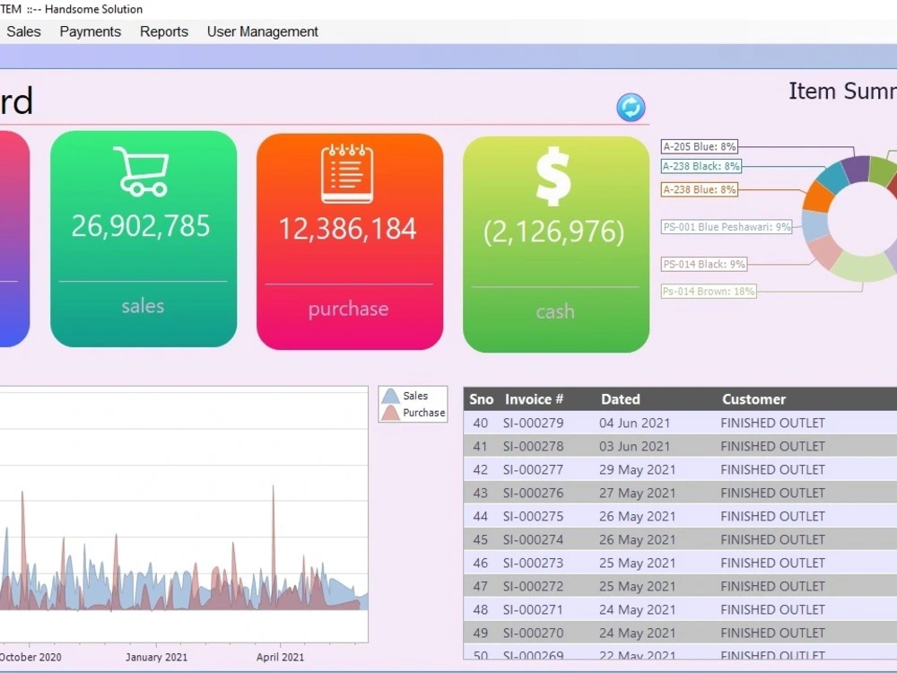The height and width of the screenshot is (673, 897).
Task: Click the orange donut chart segment
Action: (x=819, y=197)
